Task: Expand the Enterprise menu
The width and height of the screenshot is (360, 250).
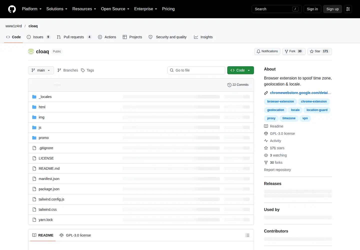Action: [145, 9]
